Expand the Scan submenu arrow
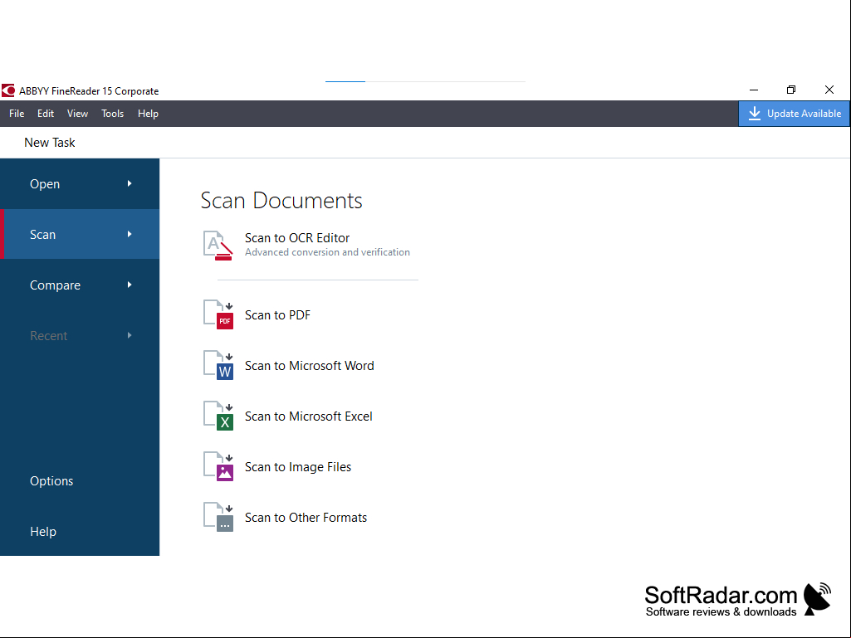The width and height of the screenshot is (851, 638). point(130,234)
